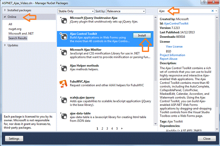Image resolution: width=220 pixels, height=146 pixels.
Task: Install the Ajax Control Toolkit package
Action: [142, 35]
